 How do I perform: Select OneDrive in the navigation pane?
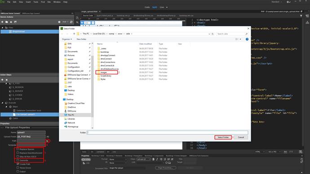[71, 107]
